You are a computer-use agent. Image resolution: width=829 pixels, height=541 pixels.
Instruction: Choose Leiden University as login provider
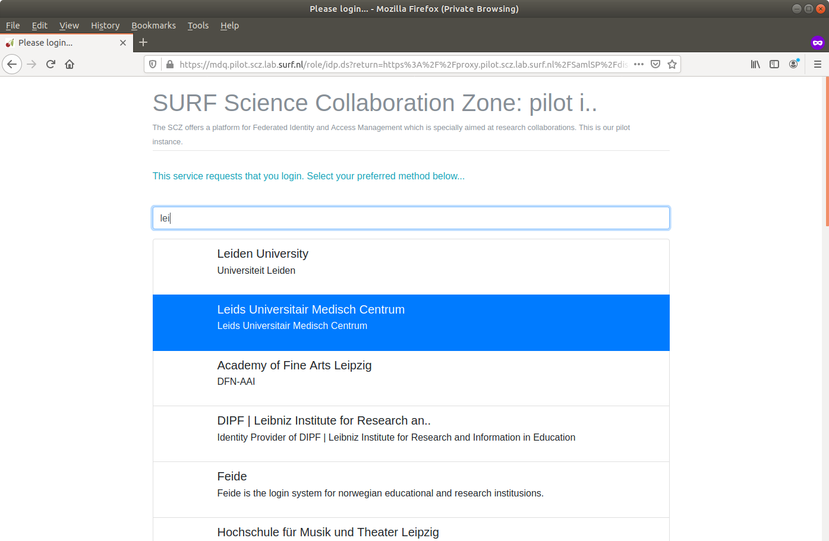[411, 267]
